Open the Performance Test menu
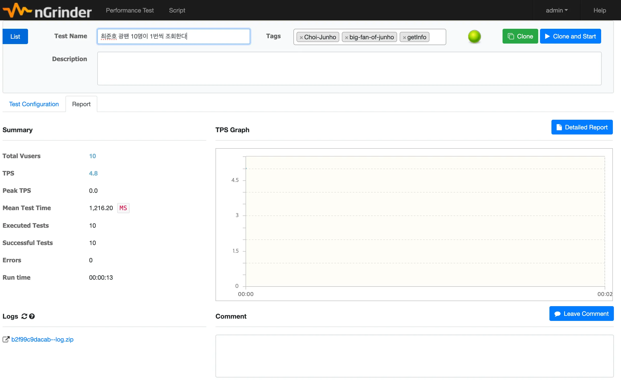 tap(130, 10)
